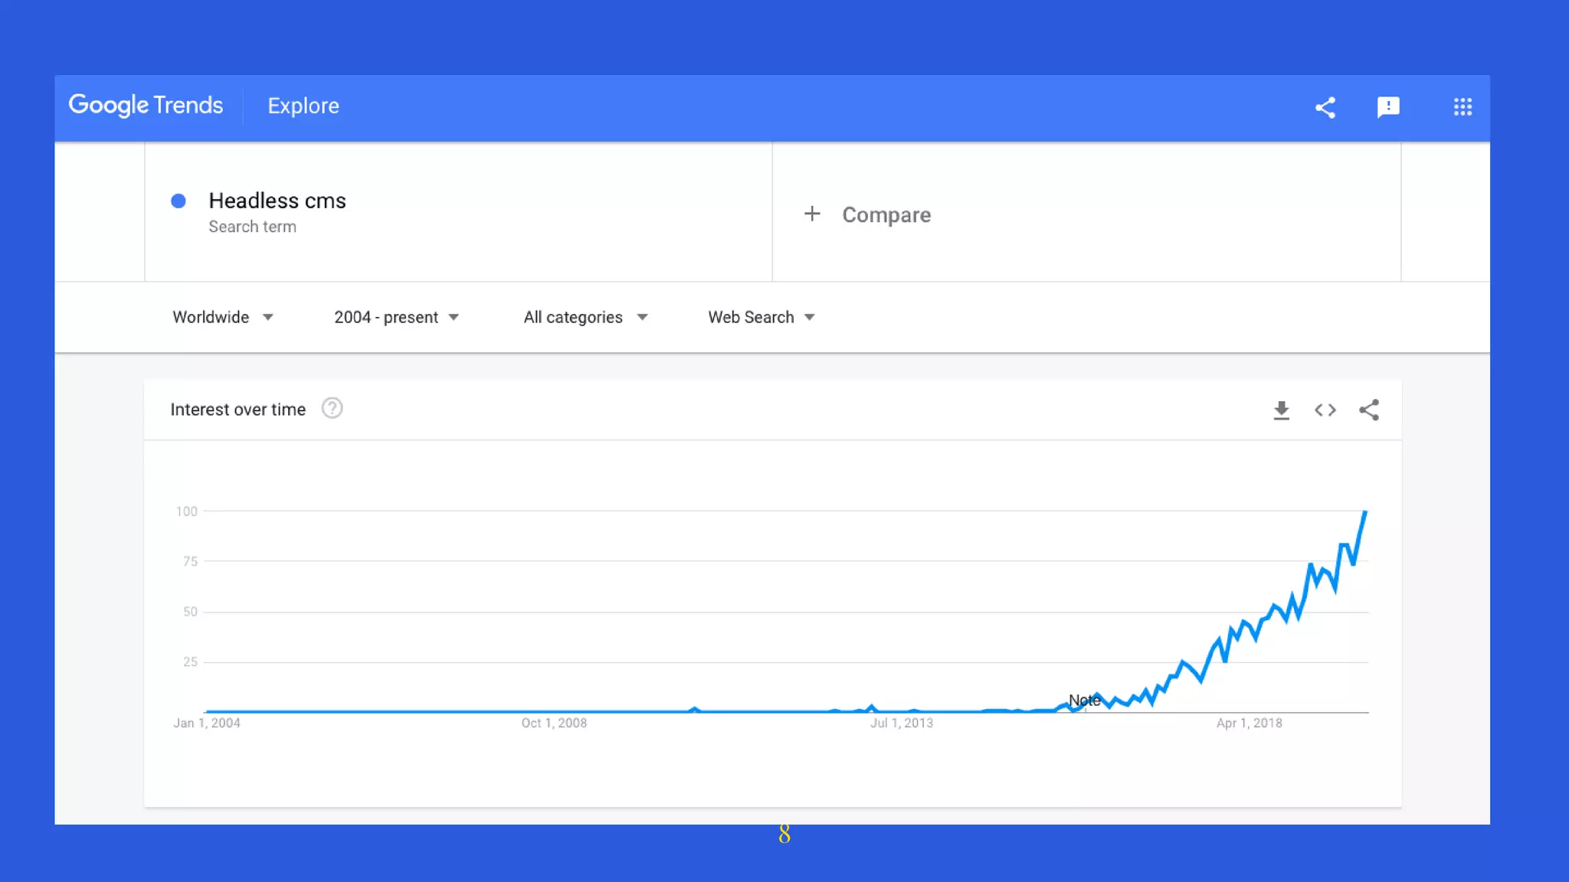This screenshot has height=882, width=1569.
Task: Click the blue dot beside Headless cms
Action: click(179, 201)
